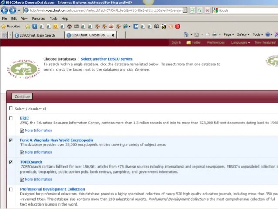Screen dimensions: 278x209
Task: Open Funk & Wagnalls New World Encyclopedia link
Action: coord(57,140)
